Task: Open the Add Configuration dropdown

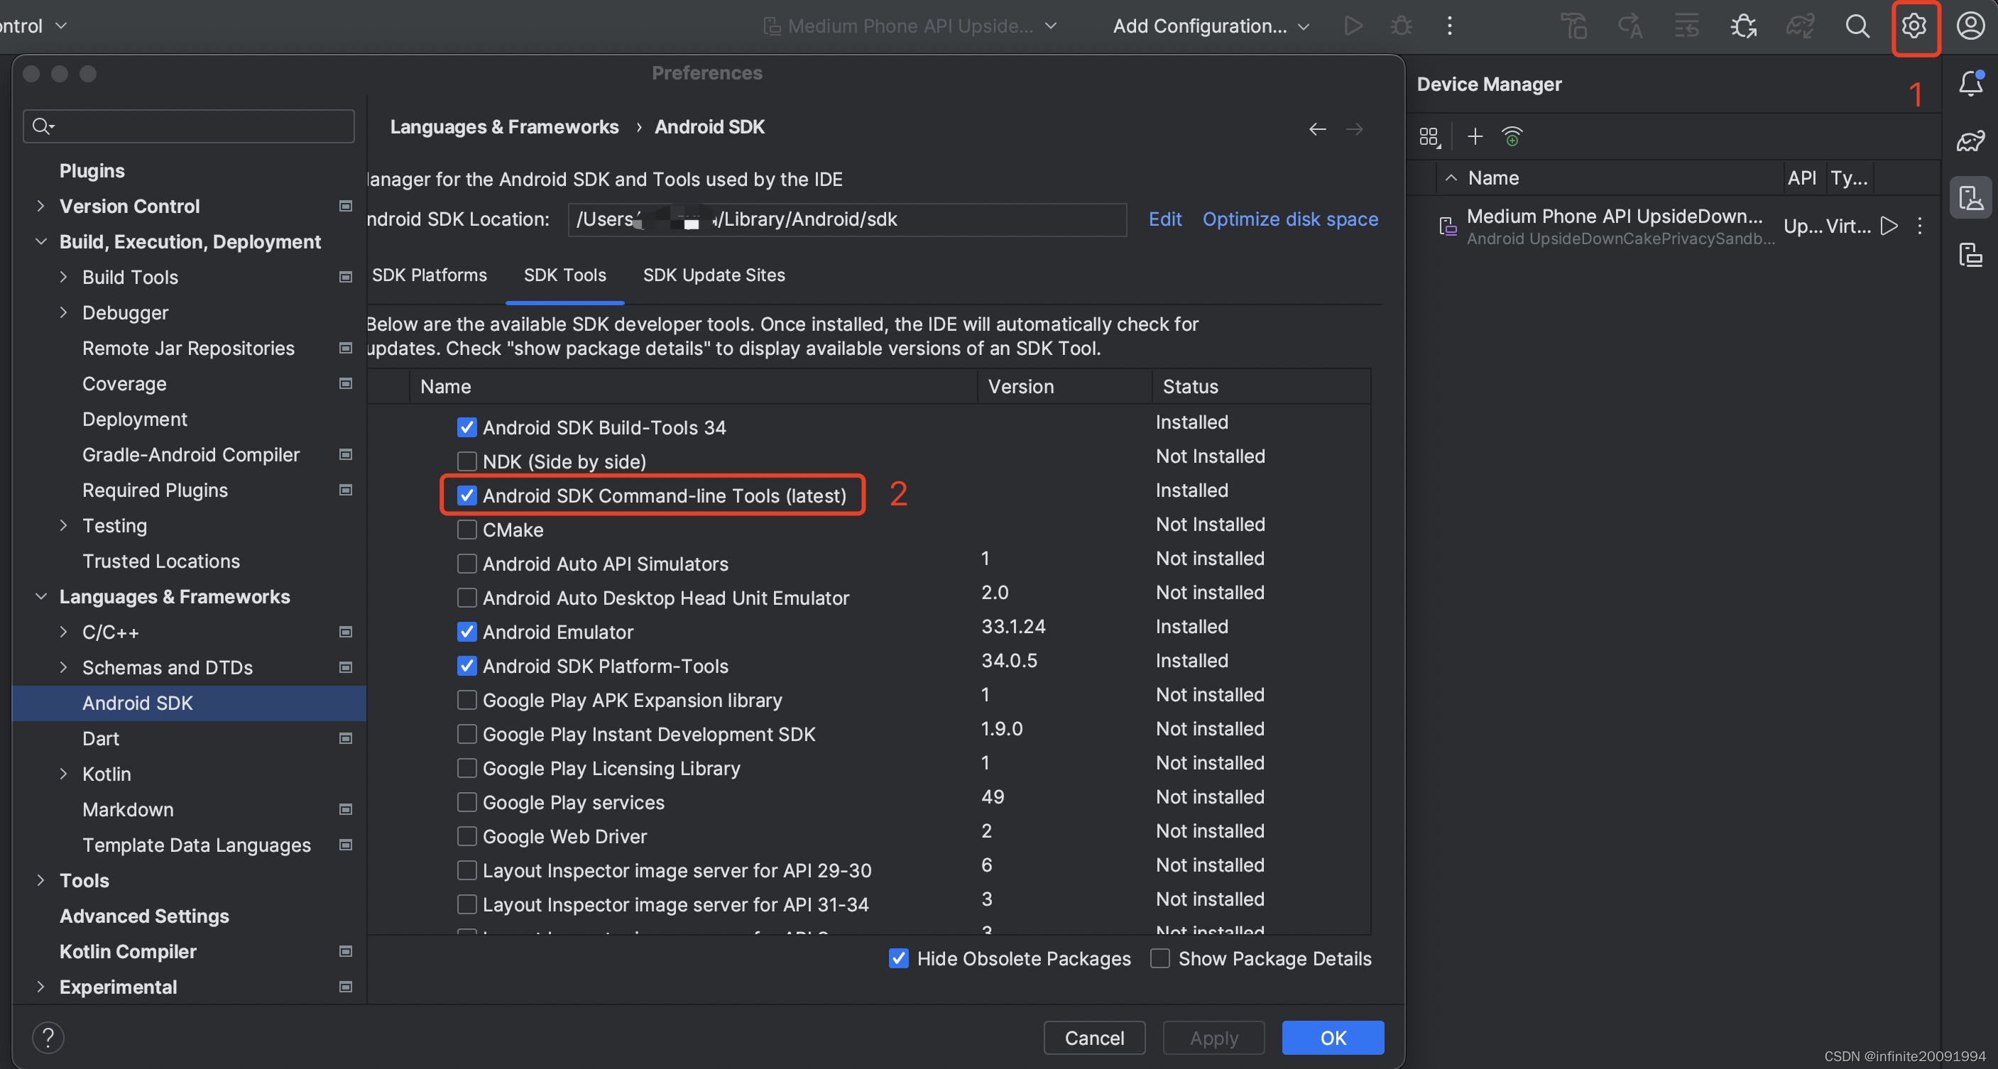Action: (1211, 26)
